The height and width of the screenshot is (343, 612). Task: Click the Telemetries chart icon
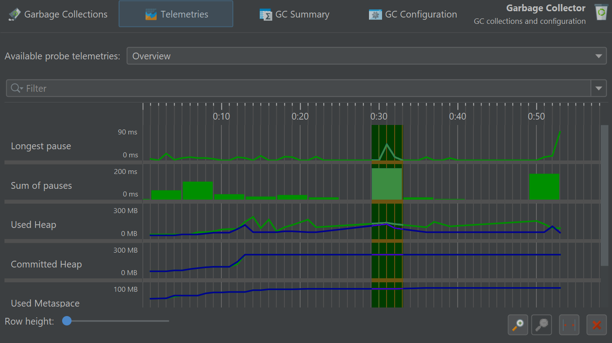pyautogui.click(x=151, y=14)
